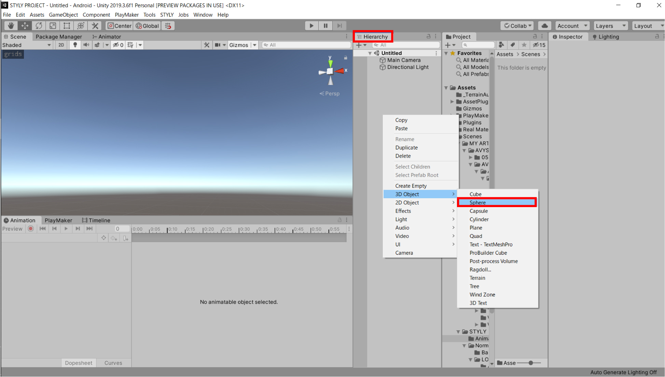The image size is (665, 377).
Task: Select the Move tool
Action: tap(25, 26)
